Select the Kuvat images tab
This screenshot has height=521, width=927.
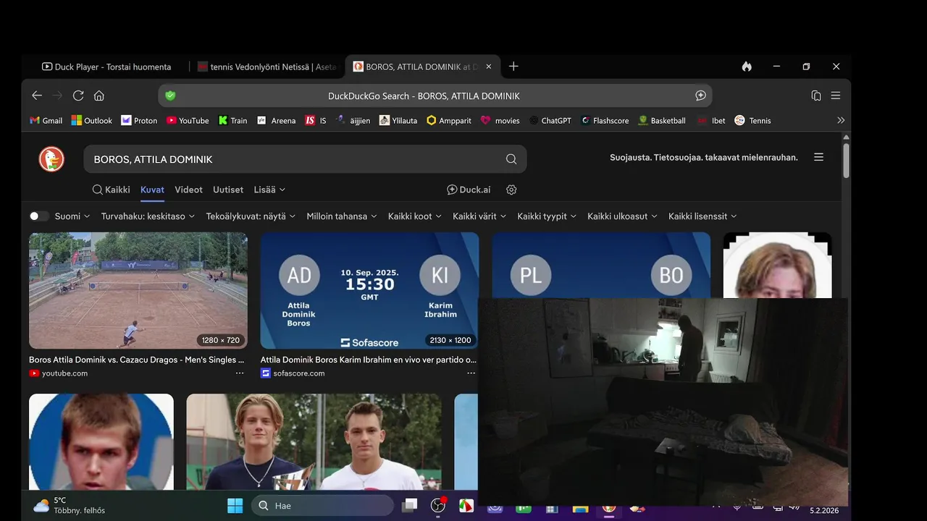click(x=152, y=190)
